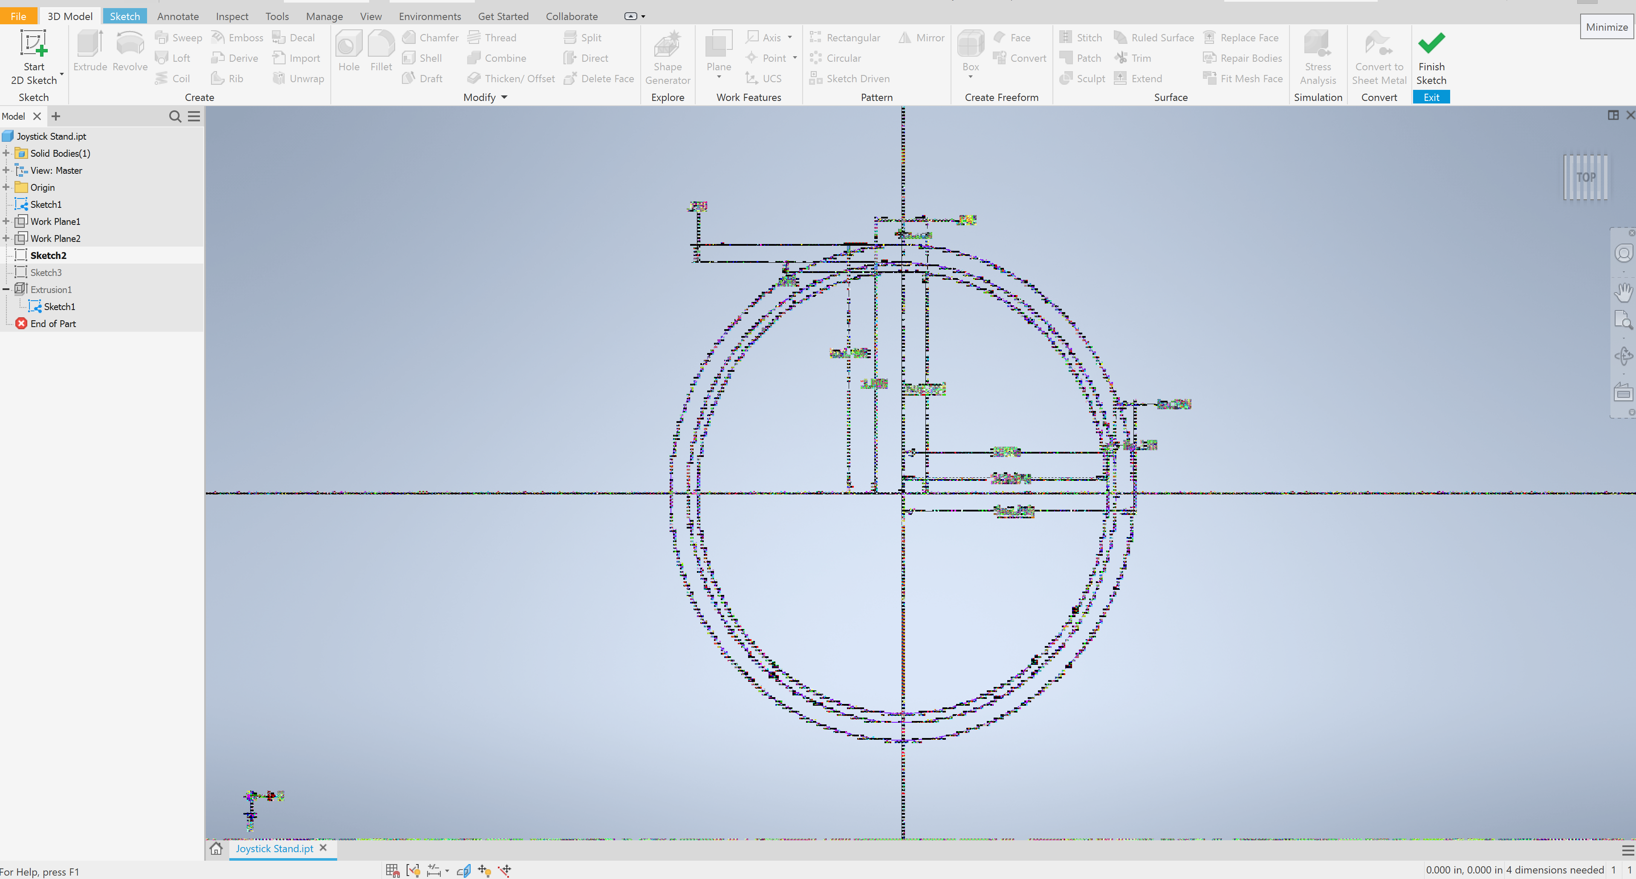Image resolution: width=1636 pixels, height=879 pixels.
Task: Select the Revolve tool
Action: pos(130,54)
